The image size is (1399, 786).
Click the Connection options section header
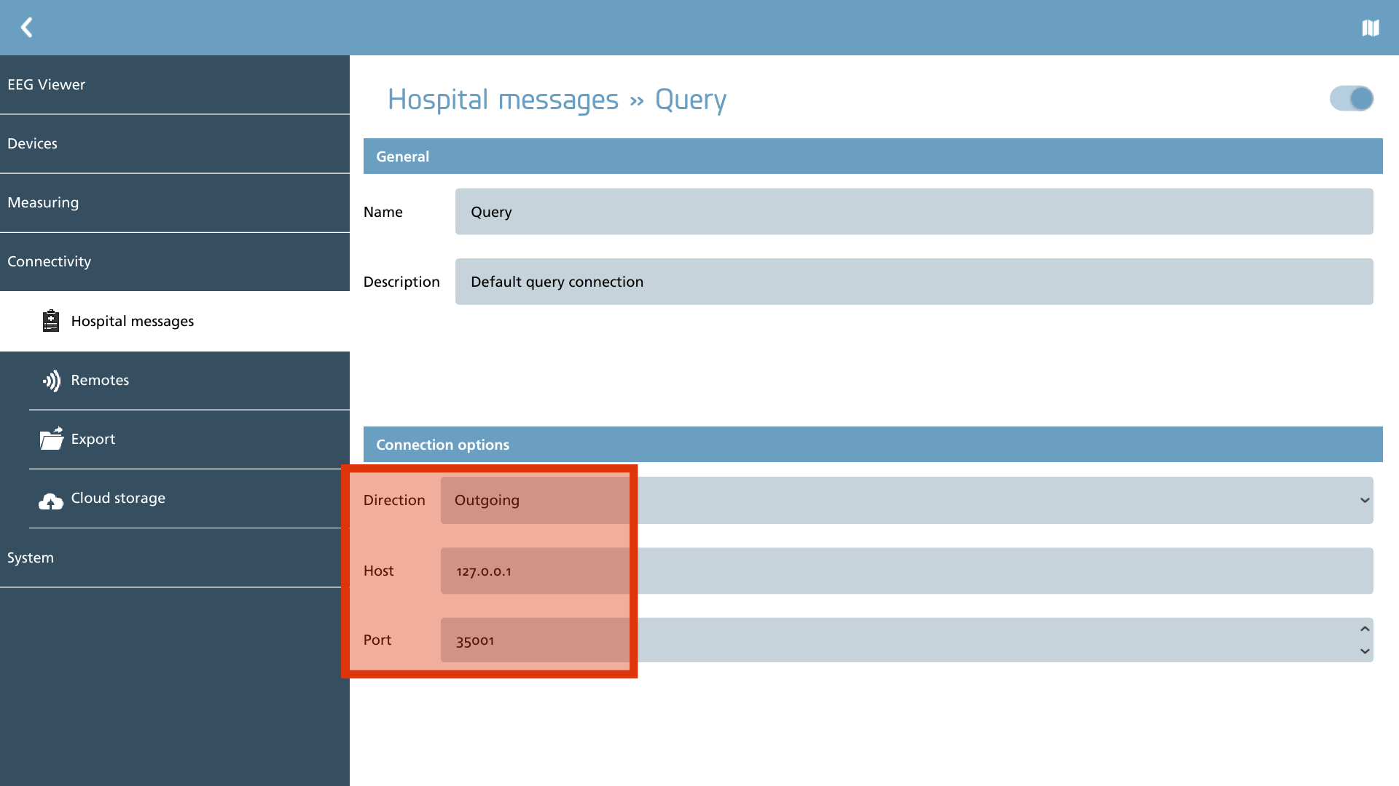[x=873, y=445]
